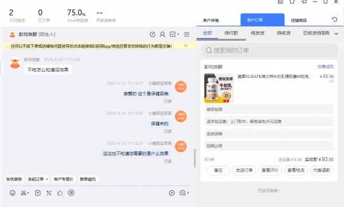344x207 pixels.
Task: Open the 发起订单 dropdown
Action: pyautogui.click(x=38, y=179)
